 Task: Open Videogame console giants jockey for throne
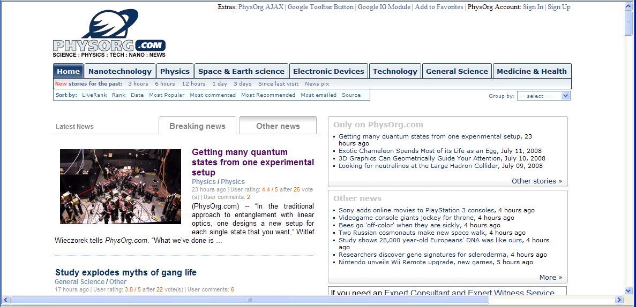click(x=406, y=218)
